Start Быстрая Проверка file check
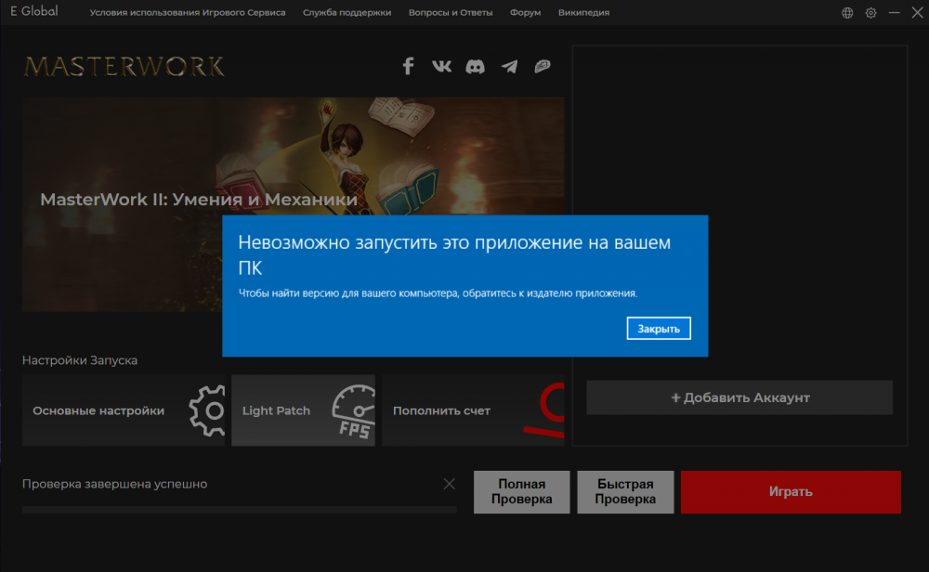The image size is (929, 572). 625,492
